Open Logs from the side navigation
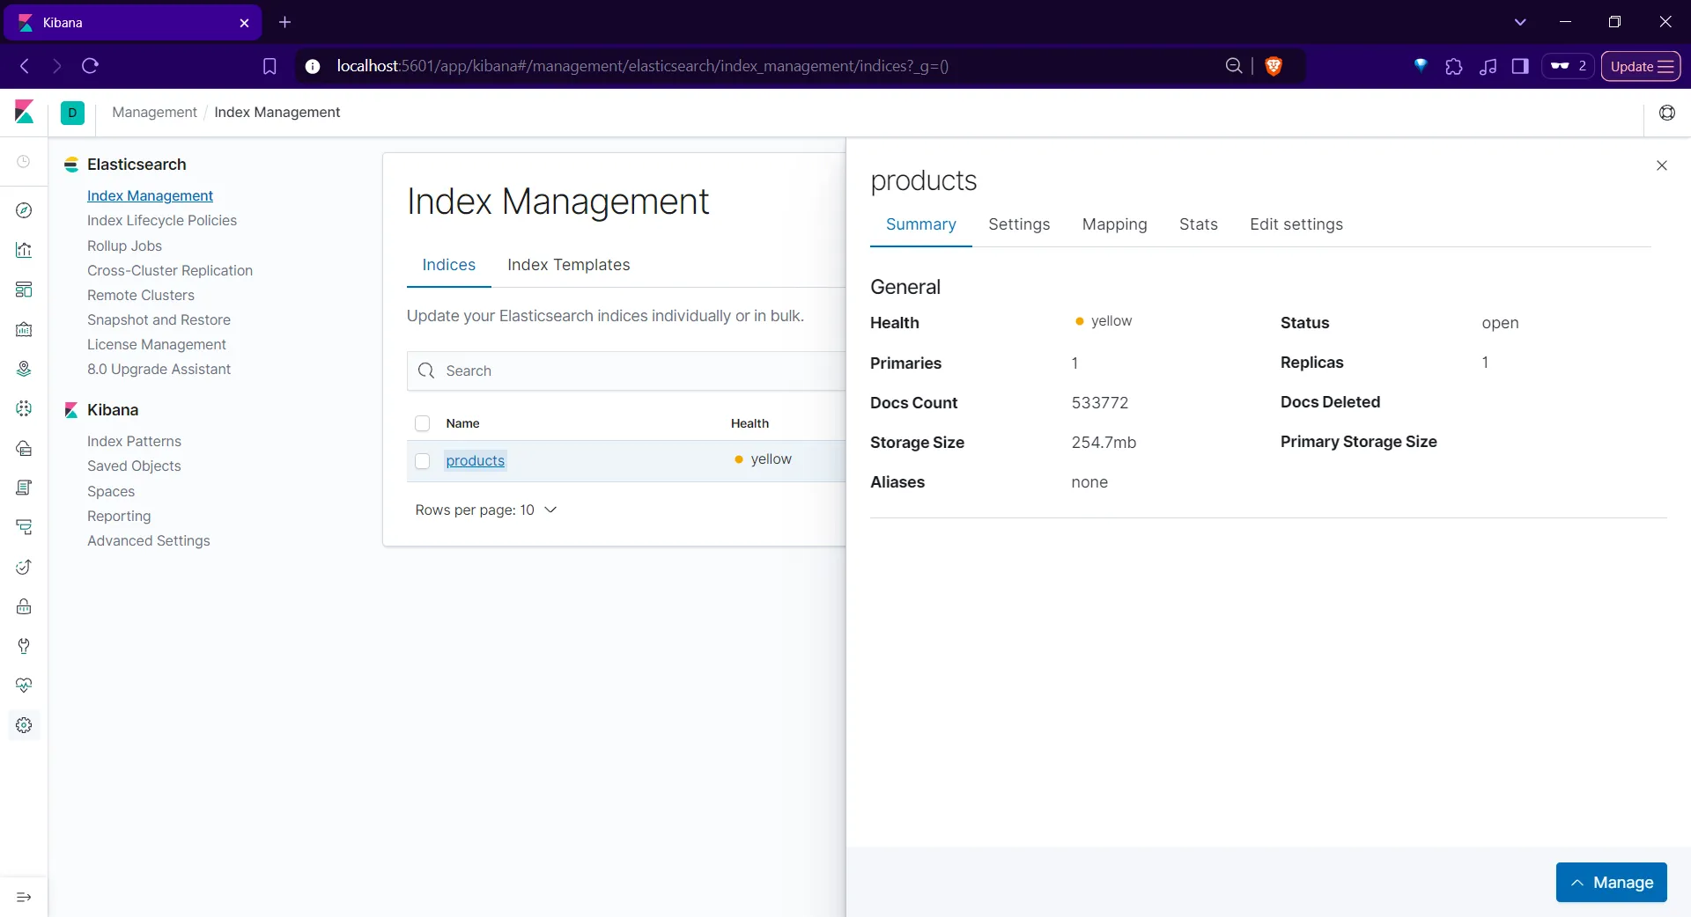 click(x=24, y=488)
